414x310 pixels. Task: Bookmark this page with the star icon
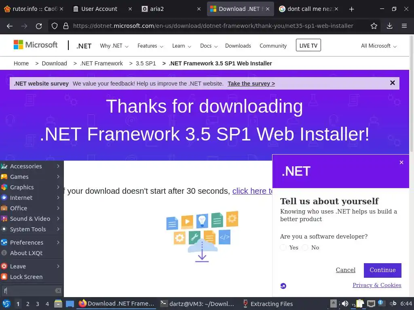click(x=374, y=26)
